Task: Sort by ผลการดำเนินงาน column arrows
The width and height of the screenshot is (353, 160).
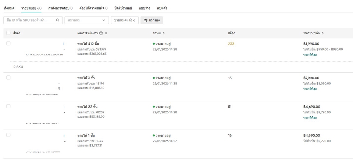Action: [x=106, y=33]
